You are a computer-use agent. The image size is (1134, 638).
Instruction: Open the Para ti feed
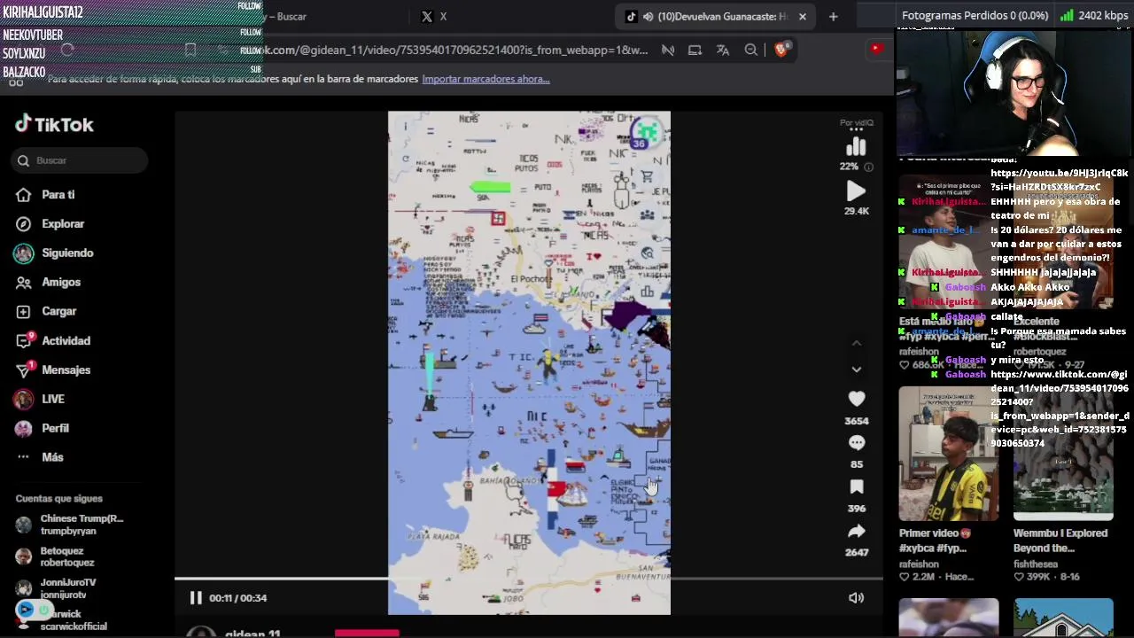click(x=58, y=195)
